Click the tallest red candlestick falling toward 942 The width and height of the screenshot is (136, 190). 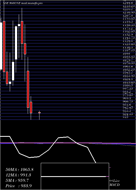pyautogui.click(x=28, y=89)
